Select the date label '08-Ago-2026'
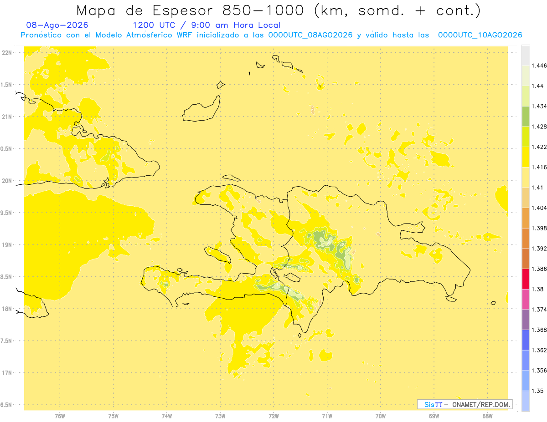This screenshot has width=547, height=422. click(x=57, y=25)
